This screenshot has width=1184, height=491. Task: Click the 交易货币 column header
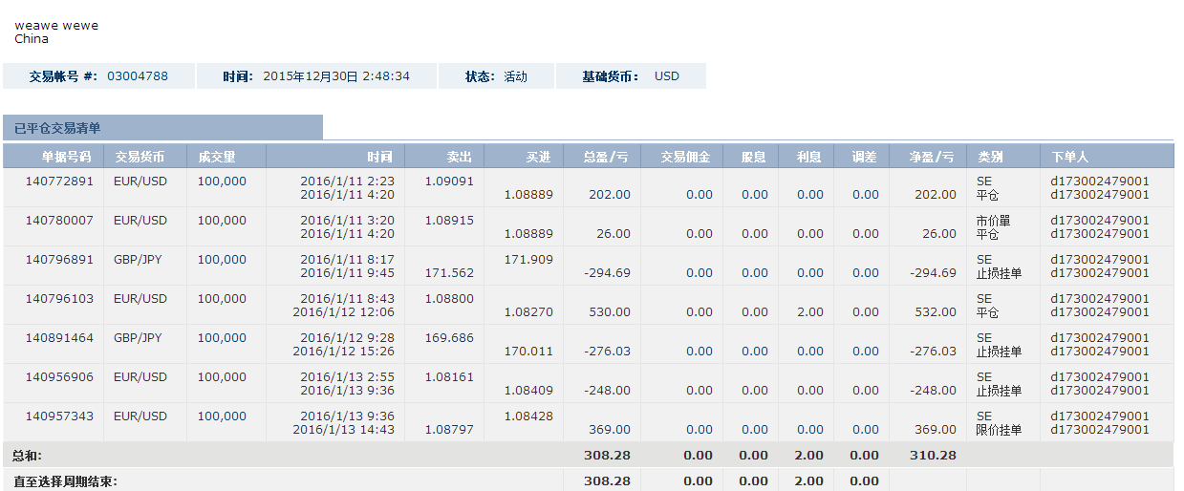[x=140, y=157]
